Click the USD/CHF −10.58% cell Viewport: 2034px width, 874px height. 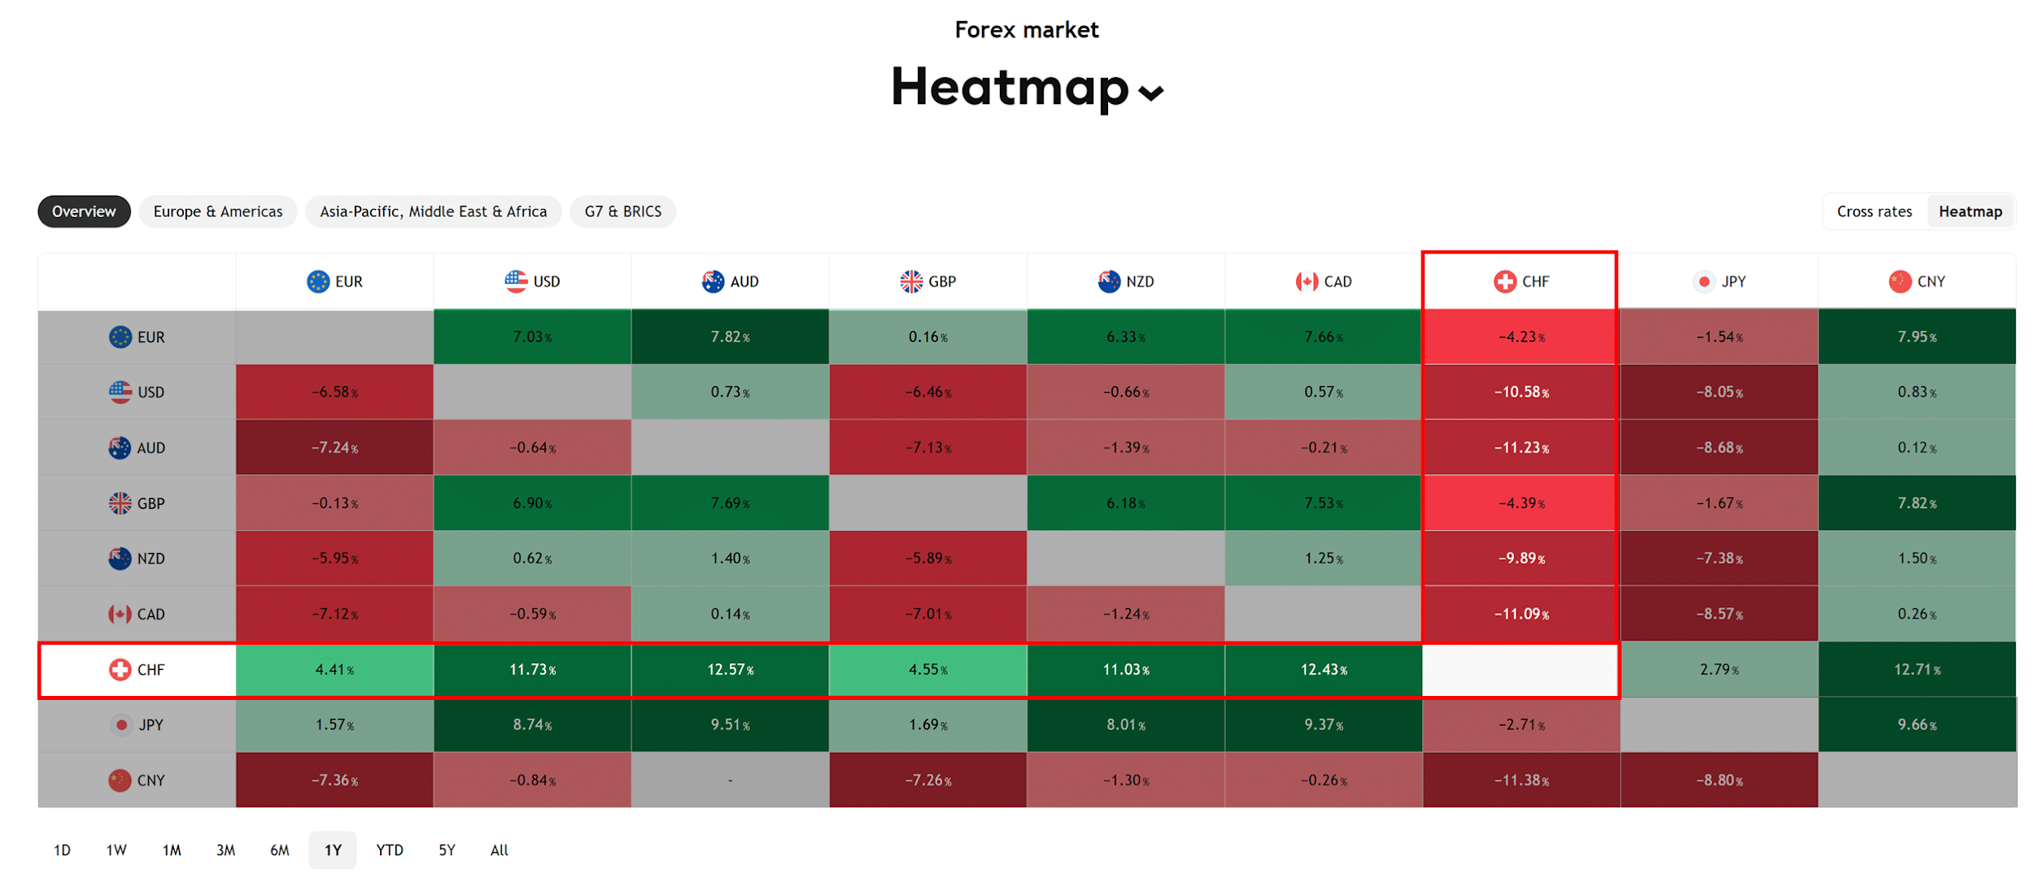click(x=1521, y=392)
